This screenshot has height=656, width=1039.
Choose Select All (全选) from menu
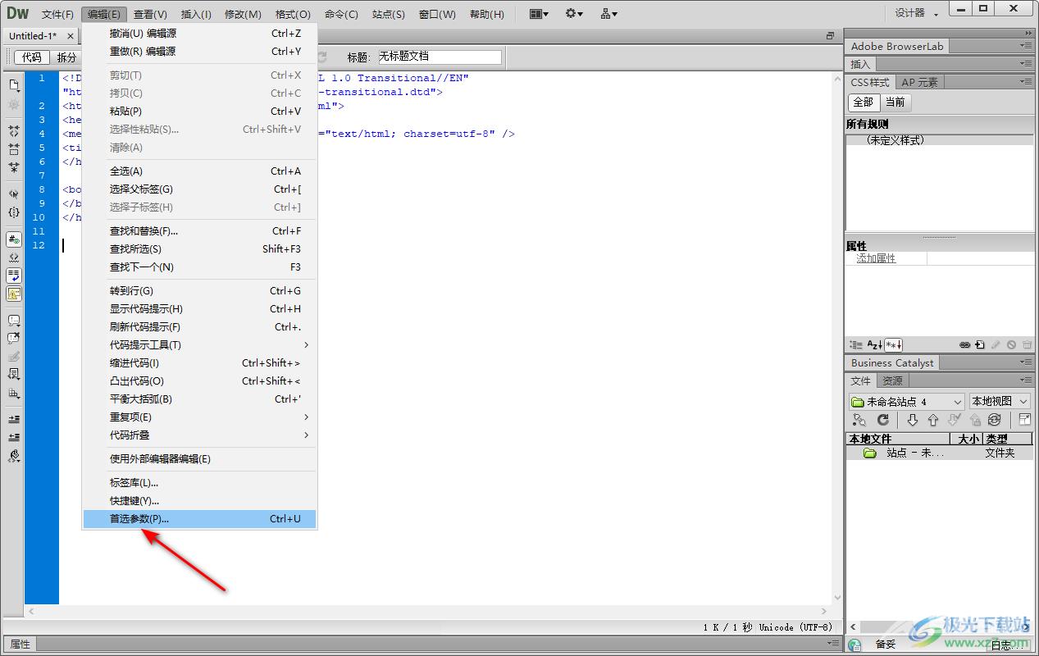199,171
